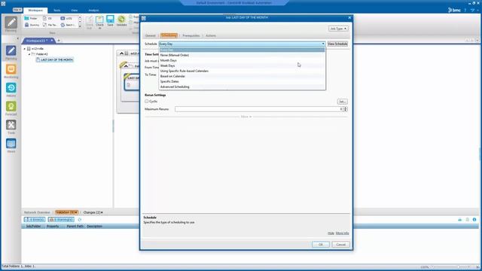Screen dimensions: 482x271
Task: Collapse the flow diagram root folder chevron
Action: (121, 53)
